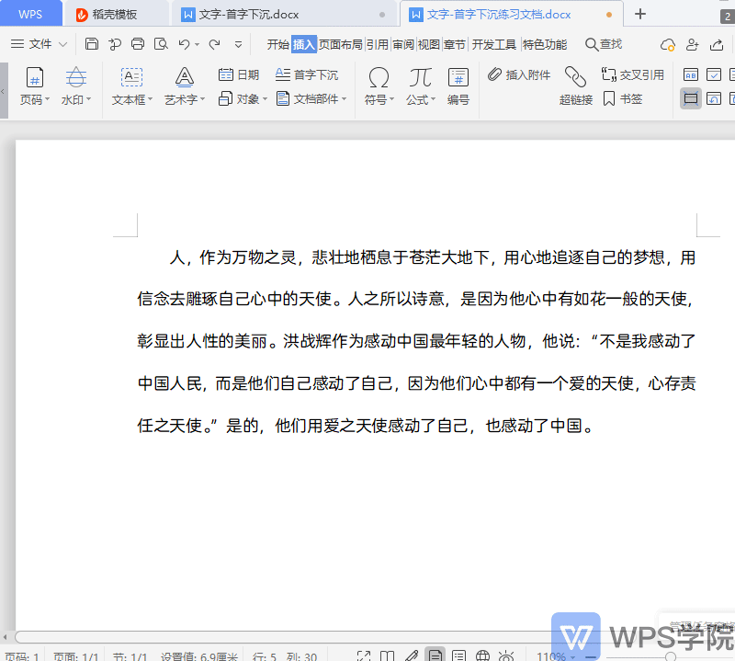Switch to 开发工具 ribbon tab
This screenshot has height=661, width=735.
tap(493, 44)
